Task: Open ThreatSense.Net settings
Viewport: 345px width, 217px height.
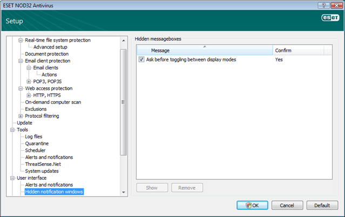Action: click(x=43, y=164)
